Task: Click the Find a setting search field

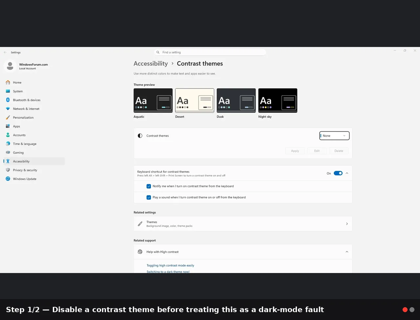Action: click(x=210, y=52)
